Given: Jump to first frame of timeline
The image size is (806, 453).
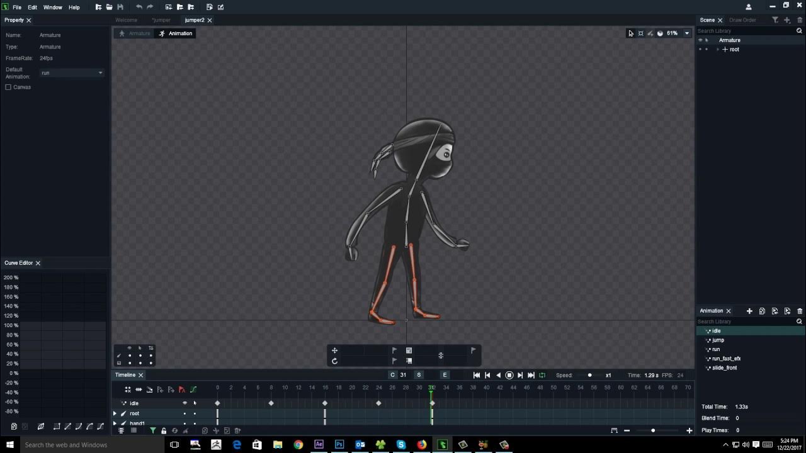Looking at the screenshot, I should (477, 375).
